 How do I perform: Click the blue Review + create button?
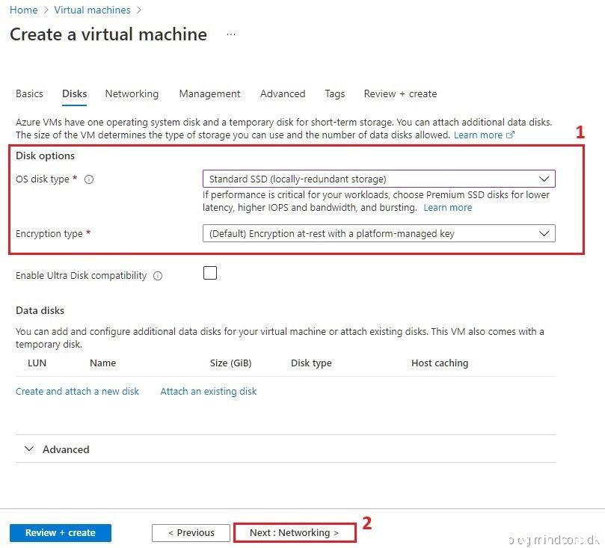(61, 533)
